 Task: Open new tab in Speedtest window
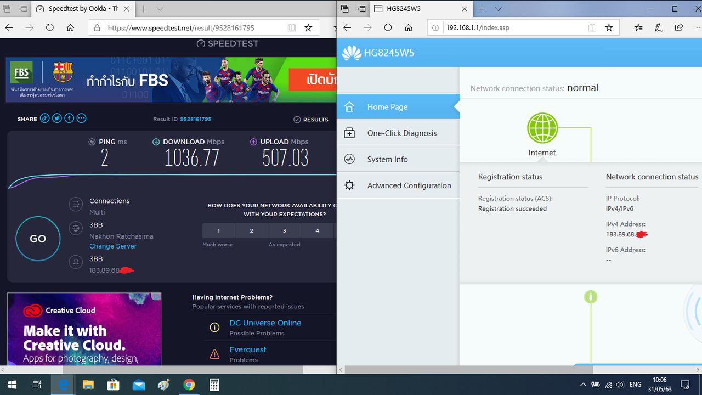pos(144,9)
